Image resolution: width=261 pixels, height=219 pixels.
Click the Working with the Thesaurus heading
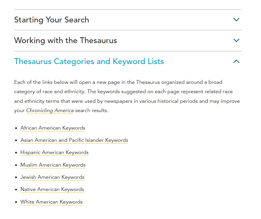pyautogui.click(x=66, y=40)
